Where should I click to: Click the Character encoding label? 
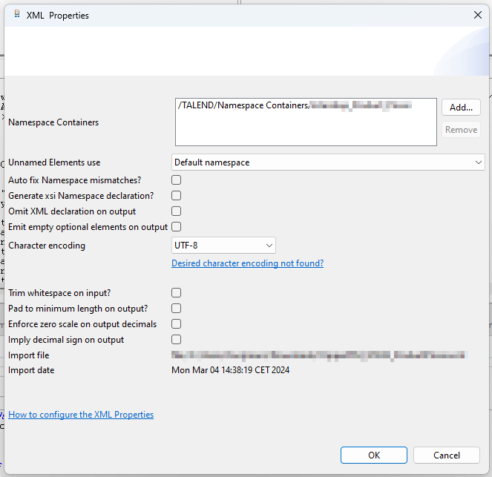coord(47,246)
